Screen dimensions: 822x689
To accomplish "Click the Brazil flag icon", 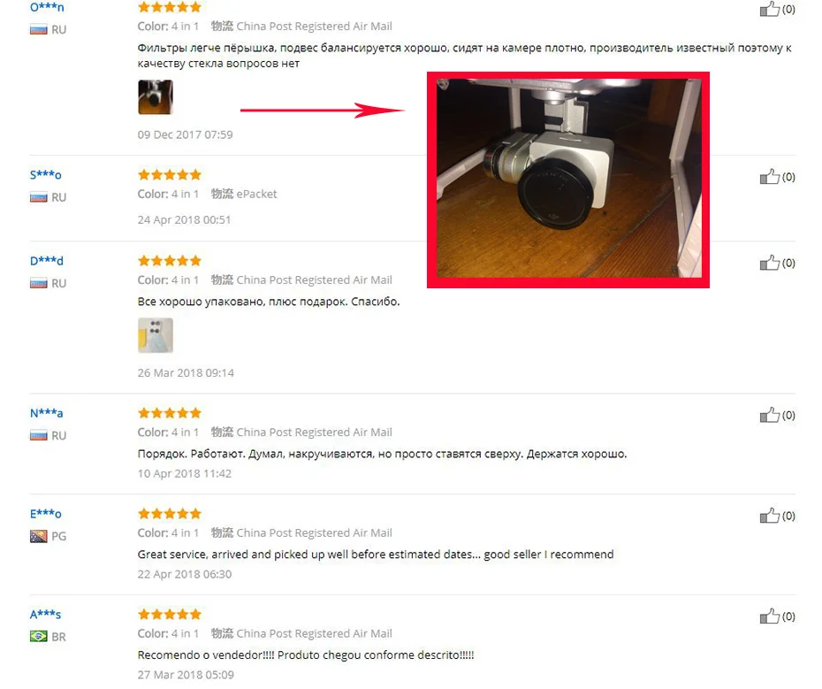I will pyautogui.click(x=38, y=637).
